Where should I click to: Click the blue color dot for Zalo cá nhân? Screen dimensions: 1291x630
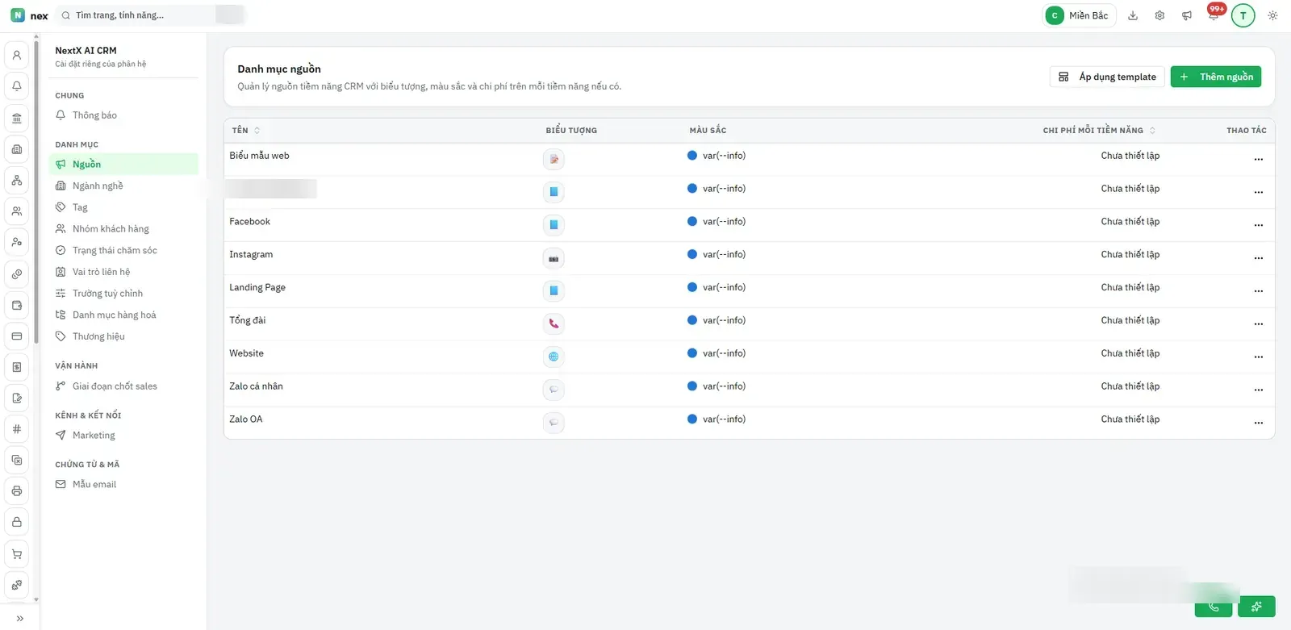692,386
